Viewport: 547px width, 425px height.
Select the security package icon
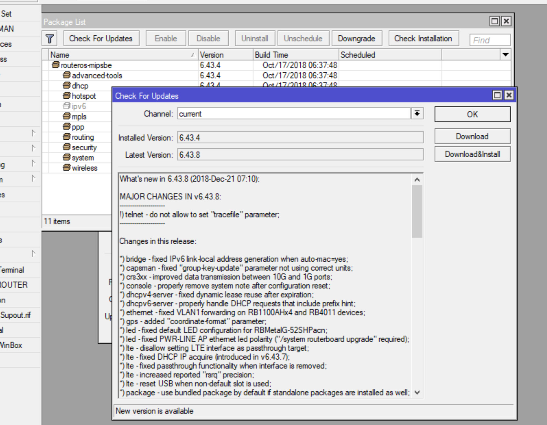(x=66, y=147)
